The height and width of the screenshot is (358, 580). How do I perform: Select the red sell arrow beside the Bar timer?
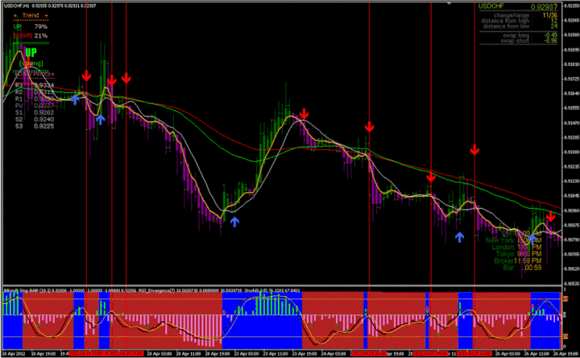click(x=551, y=216)
